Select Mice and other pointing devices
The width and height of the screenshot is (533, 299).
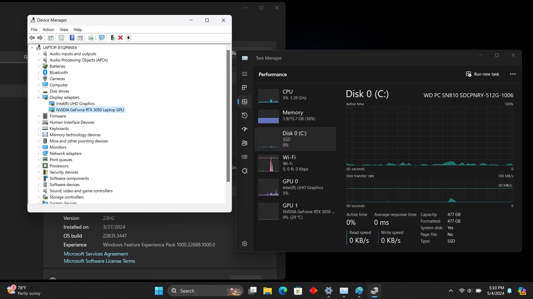click(79, 141)
